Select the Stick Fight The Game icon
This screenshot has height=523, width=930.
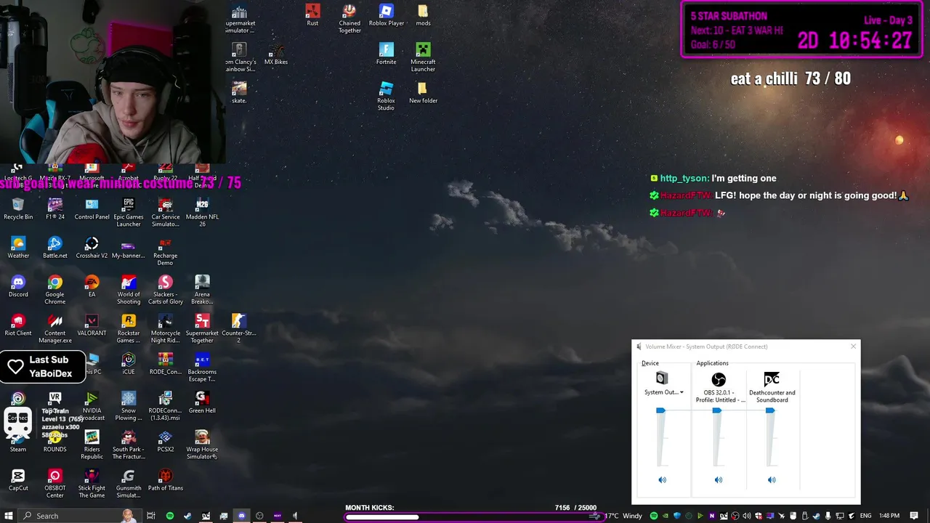92,483
